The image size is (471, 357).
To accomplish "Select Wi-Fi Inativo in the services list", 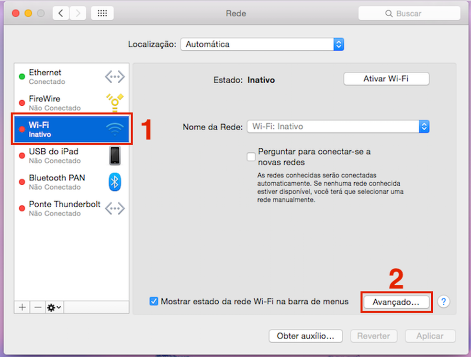I will coord(71,129).
